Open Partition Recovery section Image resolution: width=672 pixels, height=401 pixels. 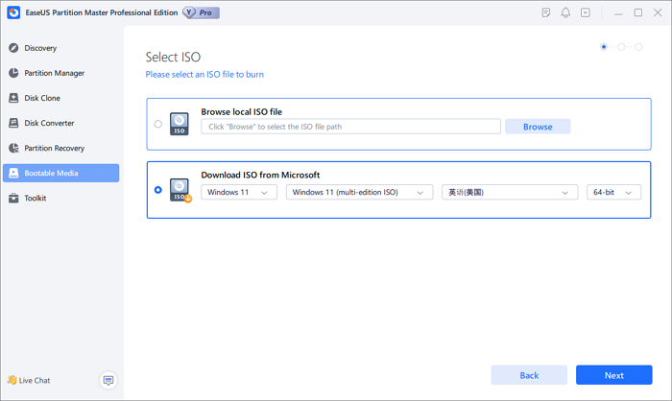click(x=61, y=148)
